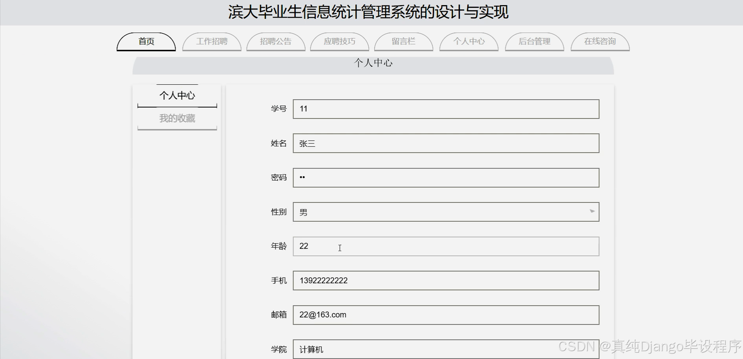This screenshot has height=359, width=743.
Task: Open the 个人中心 tab
Action: click(x=468, y=42)
